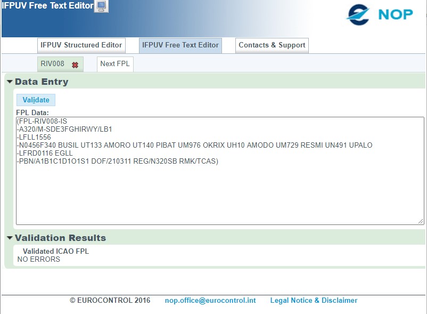Image resolution: width=427 pixels, height=314 pixels.
Task: Open the Contacts & Support tab
Action: pos(272,45)
